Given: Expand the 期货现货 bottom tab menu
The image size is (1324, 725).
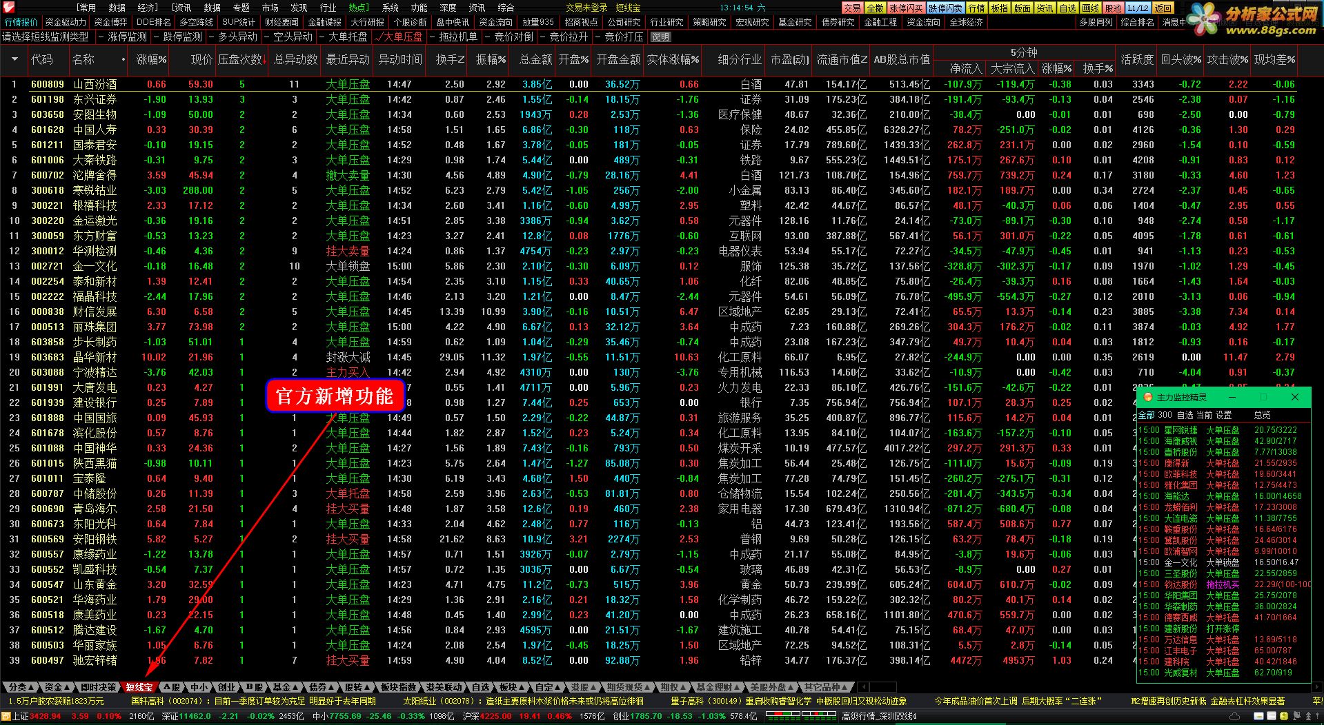Looking at the screenshot, I should (x=629, y=687).
